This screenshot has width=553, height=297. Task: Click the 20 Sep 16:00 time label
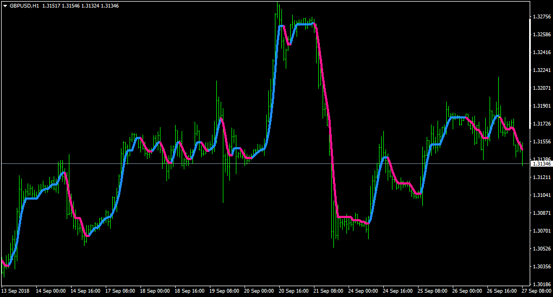(293, 291)
